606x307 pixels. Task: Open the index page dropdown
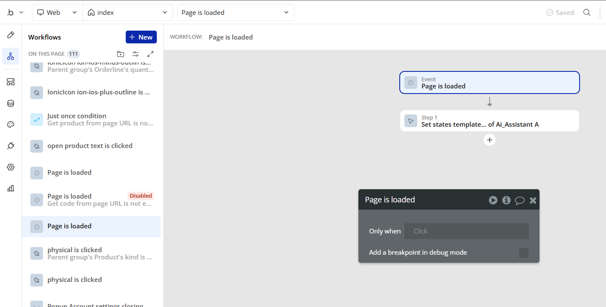(x=127, y=12)
